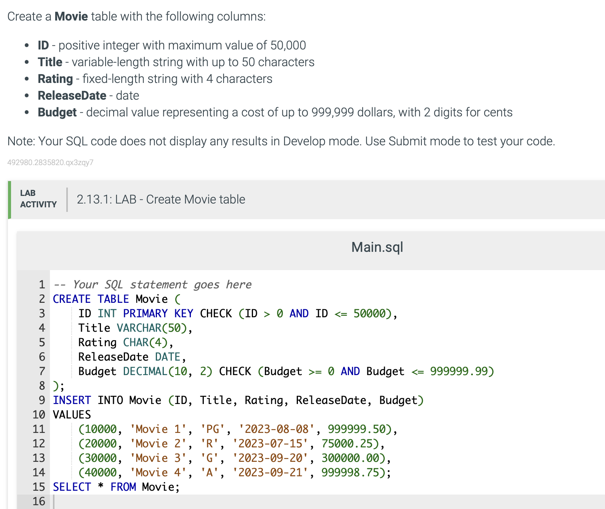Click the "2.13.1: LAB - Create Movie table" heading

(x=161, y=199)
